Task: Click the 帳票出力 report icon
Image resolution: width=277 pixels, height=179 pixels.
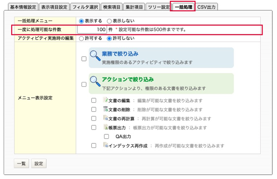Action: pos(105,127)
